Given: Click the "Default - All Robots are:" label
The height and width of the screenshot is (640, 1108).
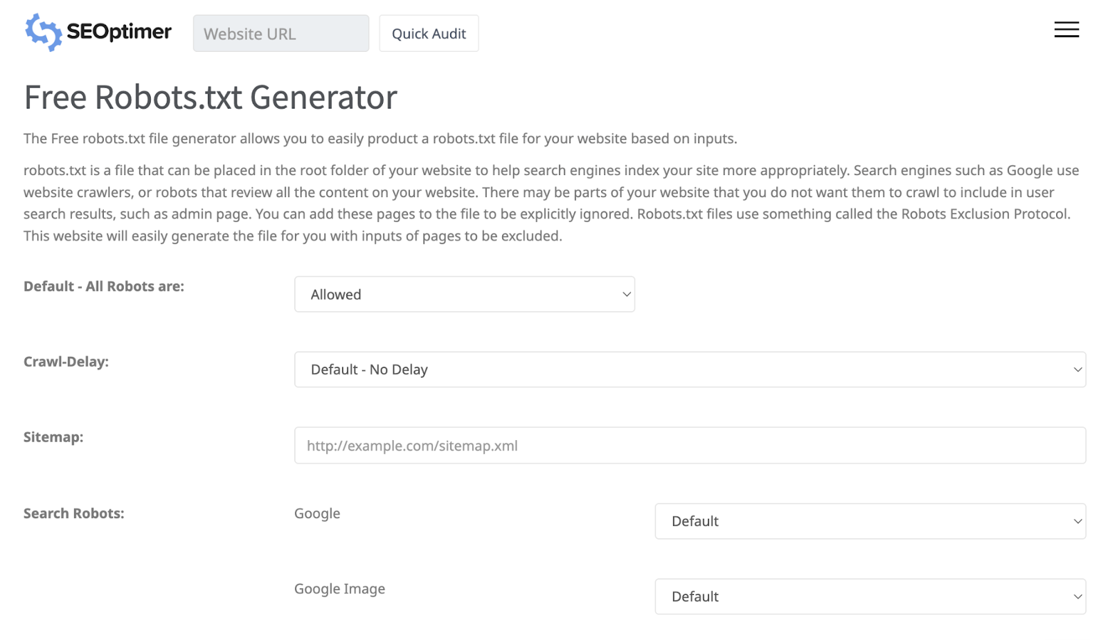Looking at the screenshot, I should pyautogui.click(x=104, y=286).
